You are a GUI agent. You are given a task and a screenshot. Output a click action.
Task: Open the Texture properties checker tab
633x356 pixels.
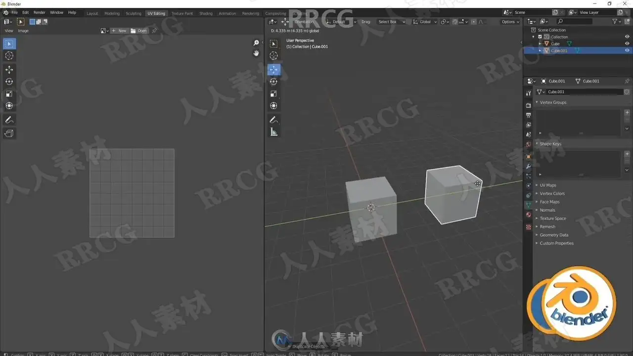528,227
